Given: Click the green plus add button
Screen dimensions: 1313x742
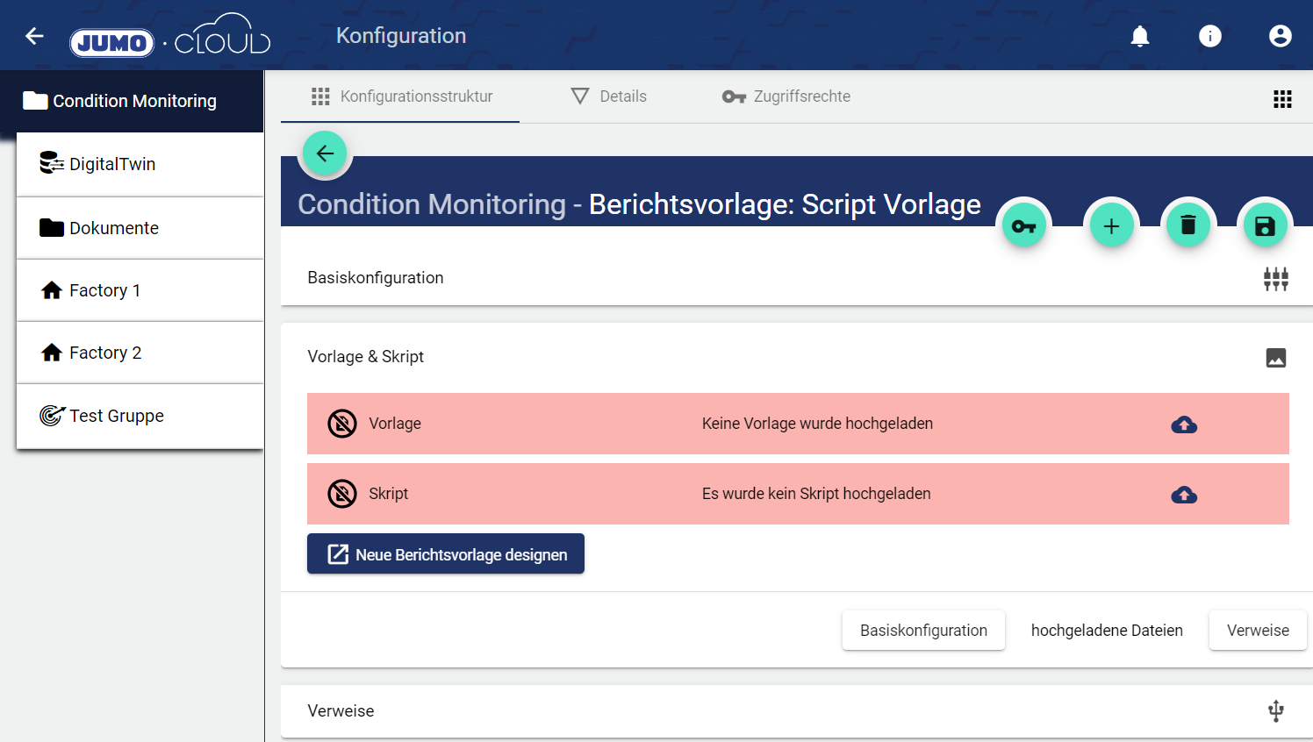Looking at the screenshot, I should click(1111, 226).
